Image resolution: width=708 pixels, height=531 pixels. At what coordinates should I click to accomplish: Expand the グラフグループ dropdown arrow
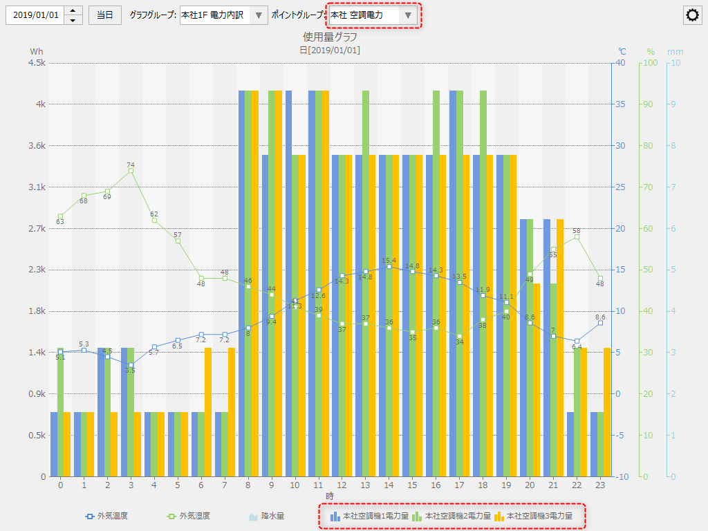[259, 15]
